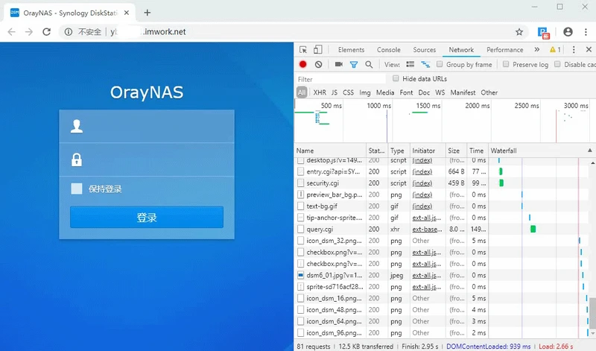Screen dimensions: 596x351
Task: Toggle the blue filter funnel icon
Action: 353,65
